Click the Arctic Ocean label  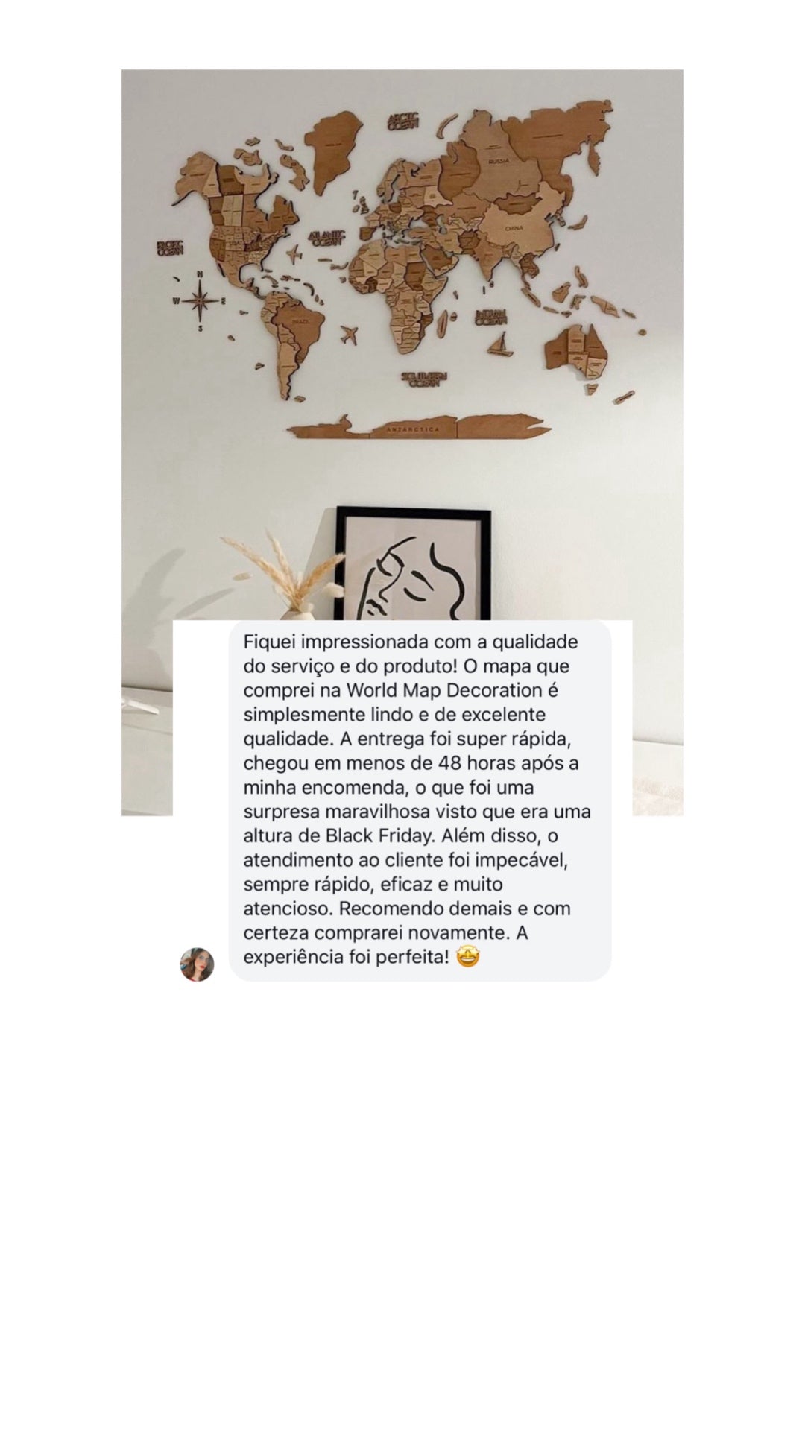(403, 121)
